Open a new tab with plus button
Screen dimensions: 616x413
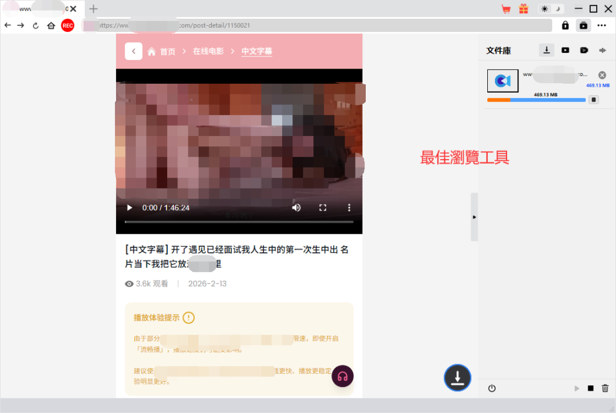pos(93,8)
